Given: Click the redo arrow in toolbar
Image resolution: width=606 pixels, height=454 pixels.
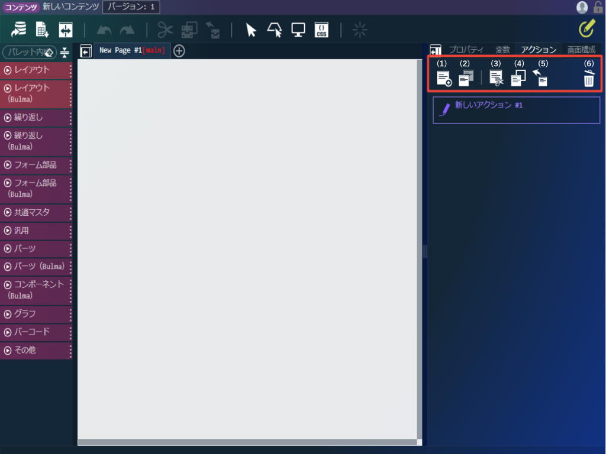Looking at the screenshot, I should [x=127, y=30].
